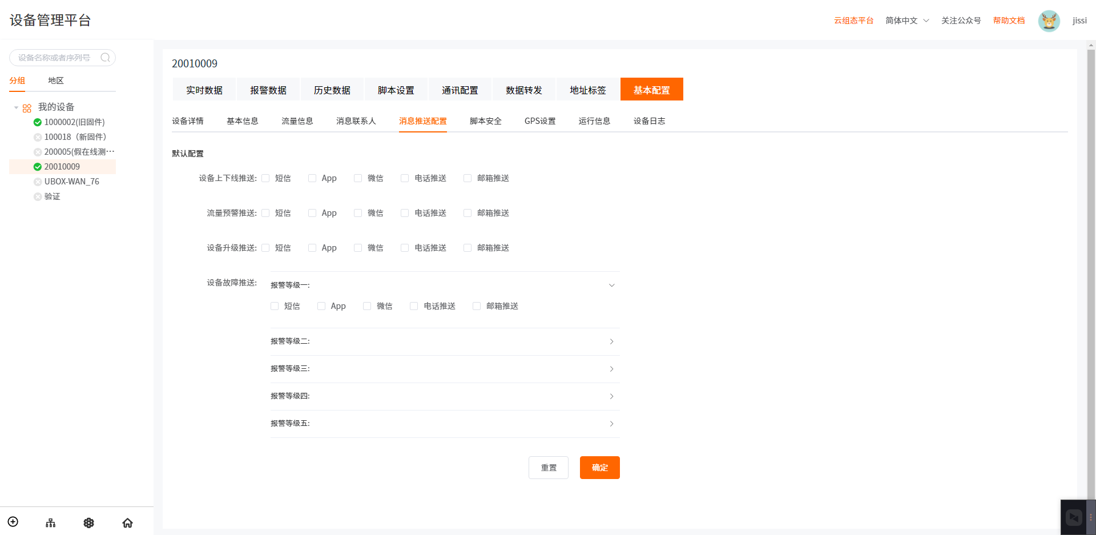Click the 消息推送配置 sub-tab

423,121
